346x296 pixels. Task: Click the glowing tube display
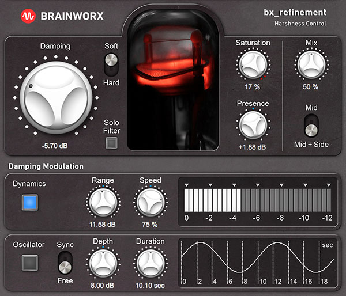173,81
